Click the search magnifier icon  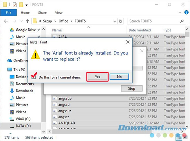click(182, 21)
